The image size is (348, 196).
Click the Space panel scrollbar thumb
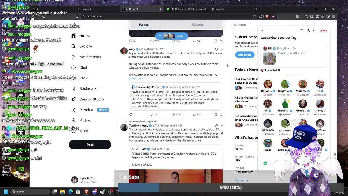pyautogui.click(x=335, y=155)
